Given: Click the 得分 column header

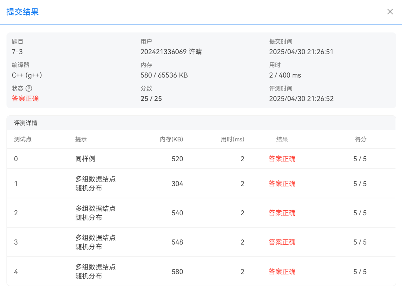Looking at the screenshot, I should (361, 139).
